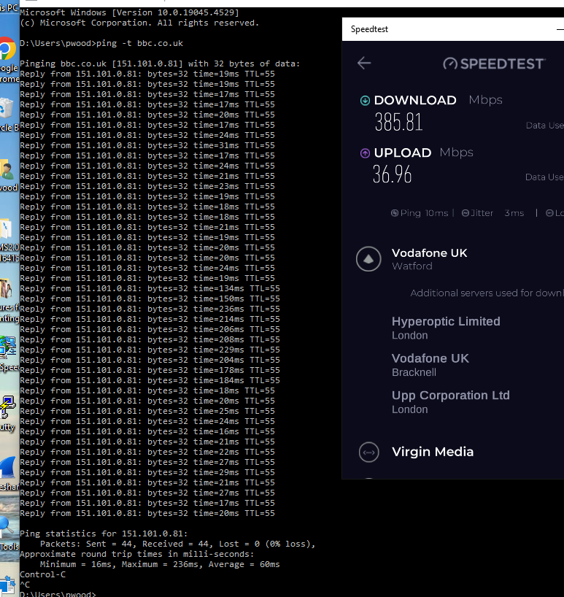The width and height of the screenshot is (564, 597).
Task: Click the reply line with time=134ms
Action: click(150, 288)
